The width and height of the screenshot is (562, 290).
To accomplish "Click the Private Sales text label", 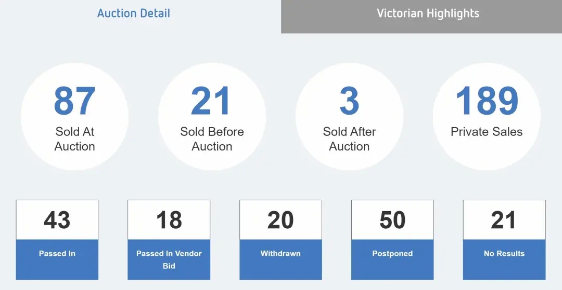I will [x=487, y=132].
